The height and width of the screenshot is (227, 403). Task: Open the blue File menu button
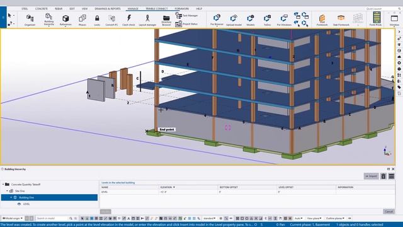pyautogui.click(x=3, y=17)
